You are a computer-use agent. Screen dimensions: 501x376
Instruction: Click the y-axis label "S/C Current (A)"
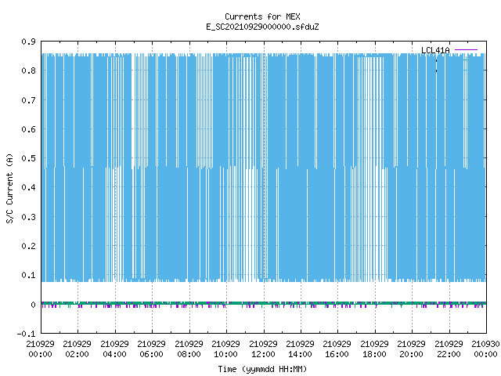pyautogui.click(x=9, y=188)
